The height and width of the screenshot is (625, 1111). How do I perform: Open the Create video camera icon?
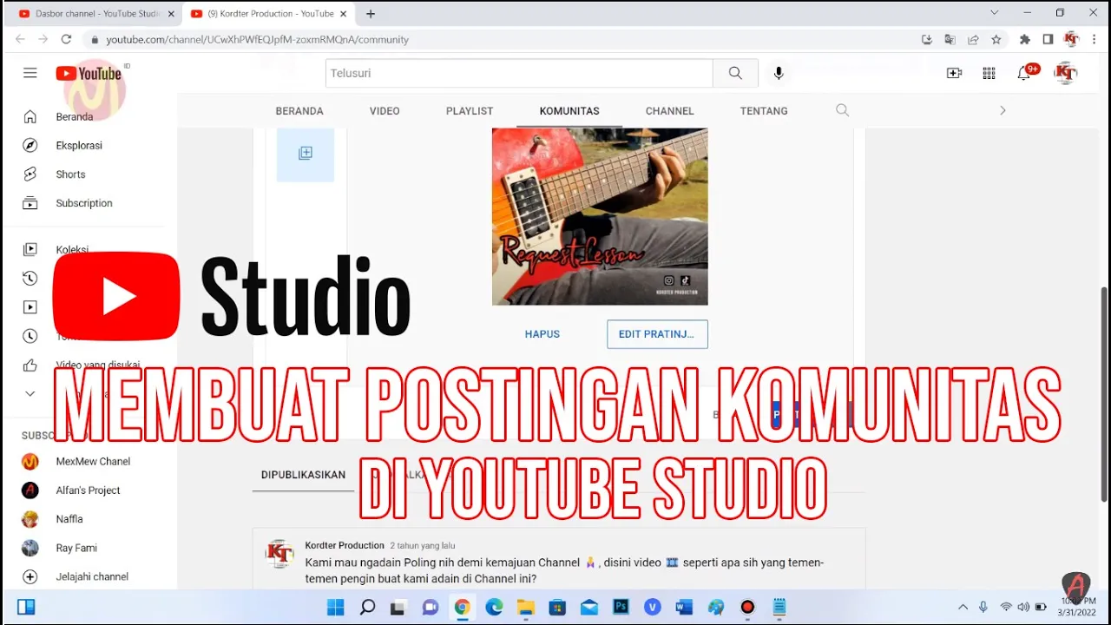point(954,73)
